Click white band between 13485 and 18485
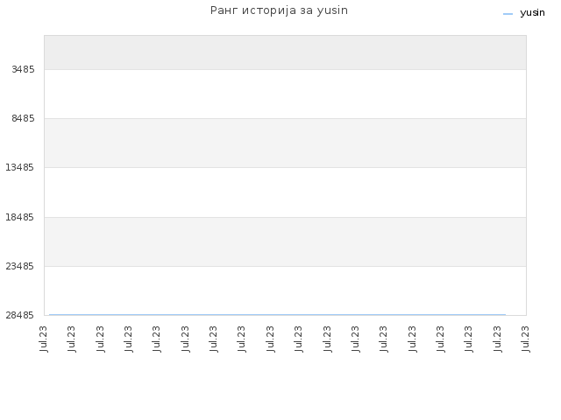The height and width of the screenshot is (420, 561). [x=285, y=192]
